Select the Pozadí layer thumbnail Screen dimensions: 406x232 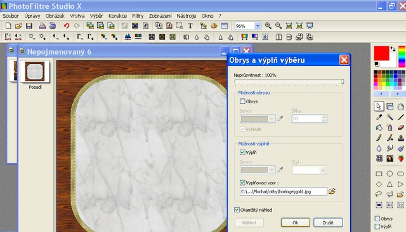[x=35, y=72]
